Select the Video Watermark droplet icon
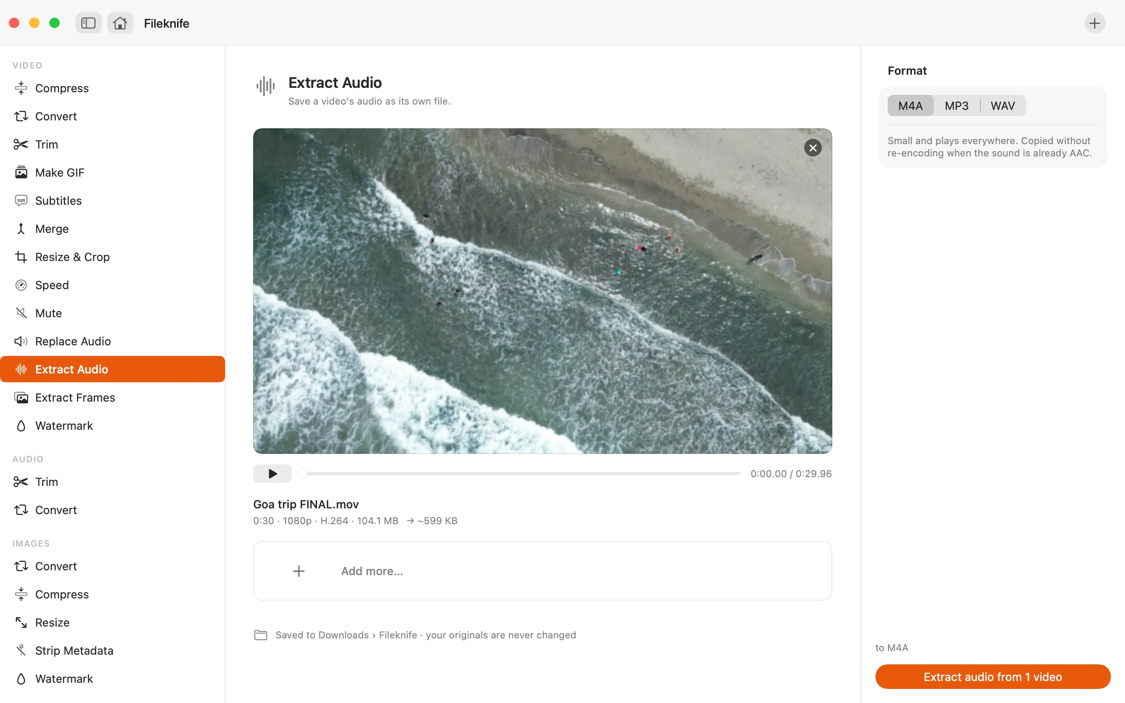This screenshot has width=1125, height=703. click(21, 425)
